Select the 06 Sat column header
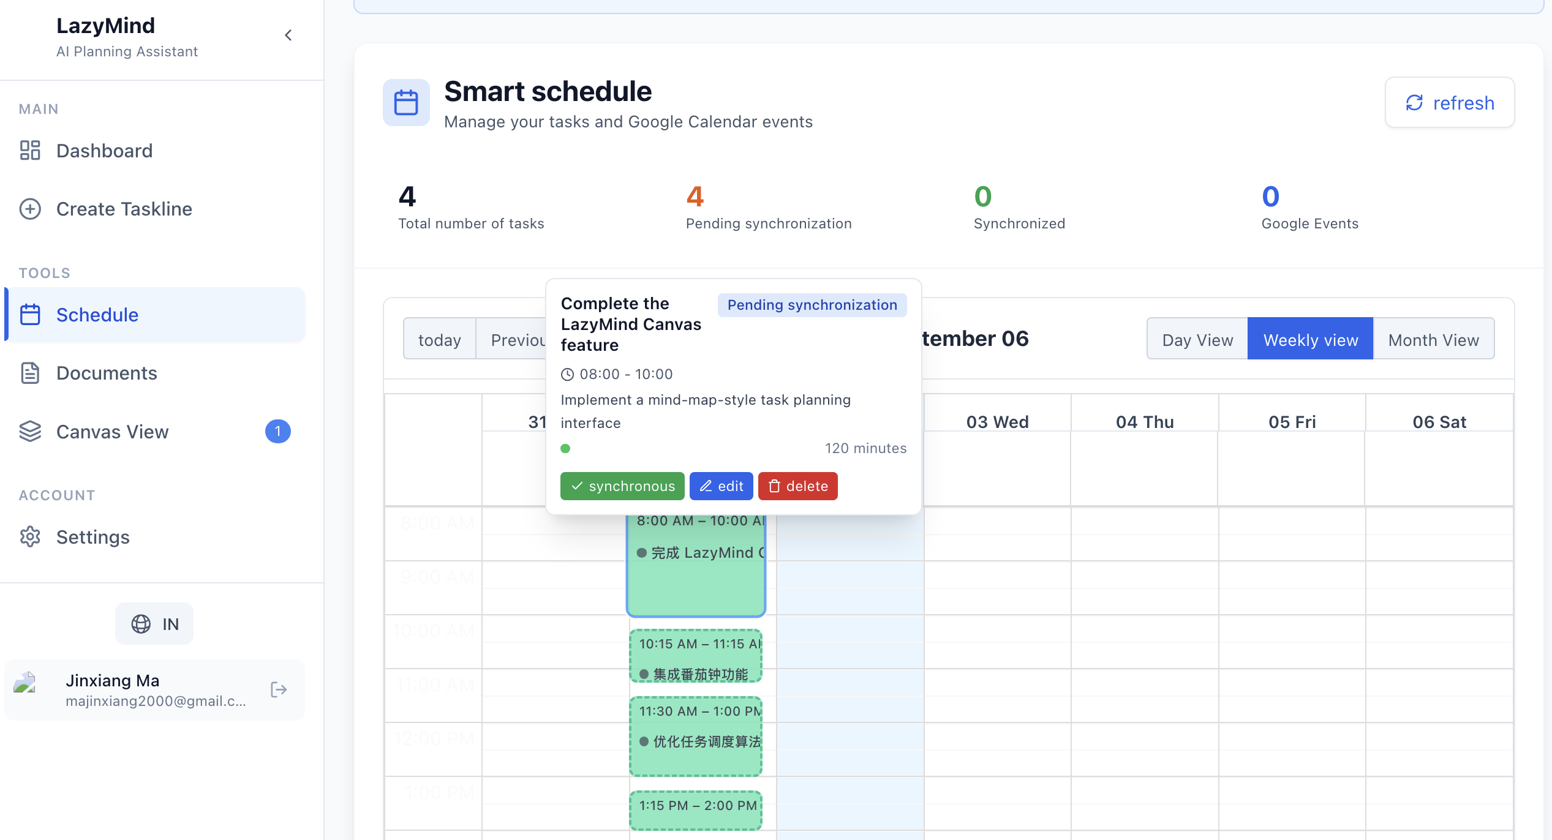 pyautogui.click(x=1439, y=422)
